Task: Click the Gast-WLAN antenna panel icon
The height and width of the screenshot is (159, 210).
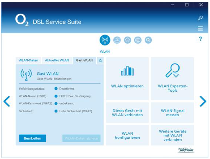Action: tap(26, 75)
